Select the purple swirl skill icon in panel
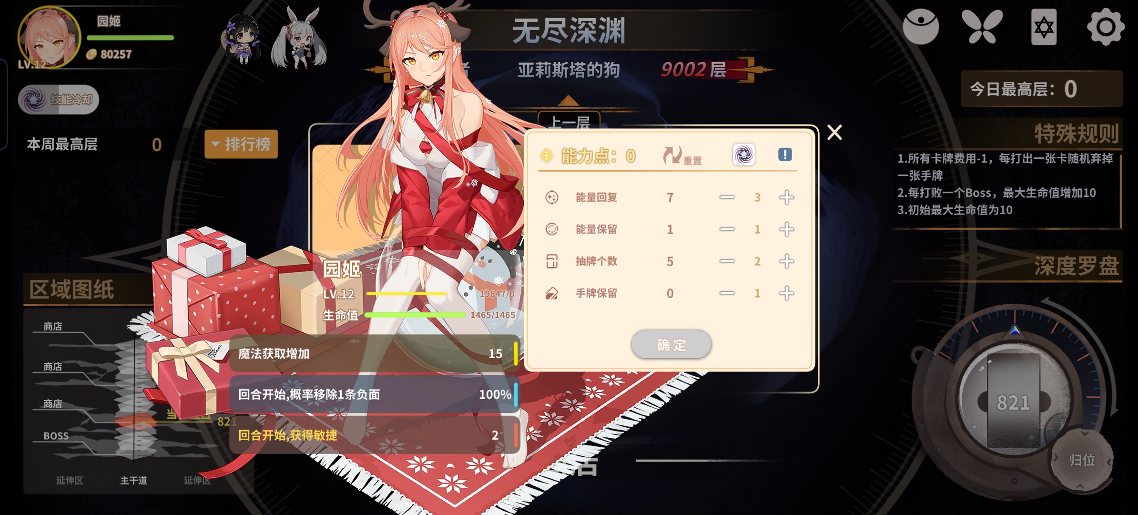Image resolution: width=1138 pixels, height=515 pixels. [x=743, y=154]
